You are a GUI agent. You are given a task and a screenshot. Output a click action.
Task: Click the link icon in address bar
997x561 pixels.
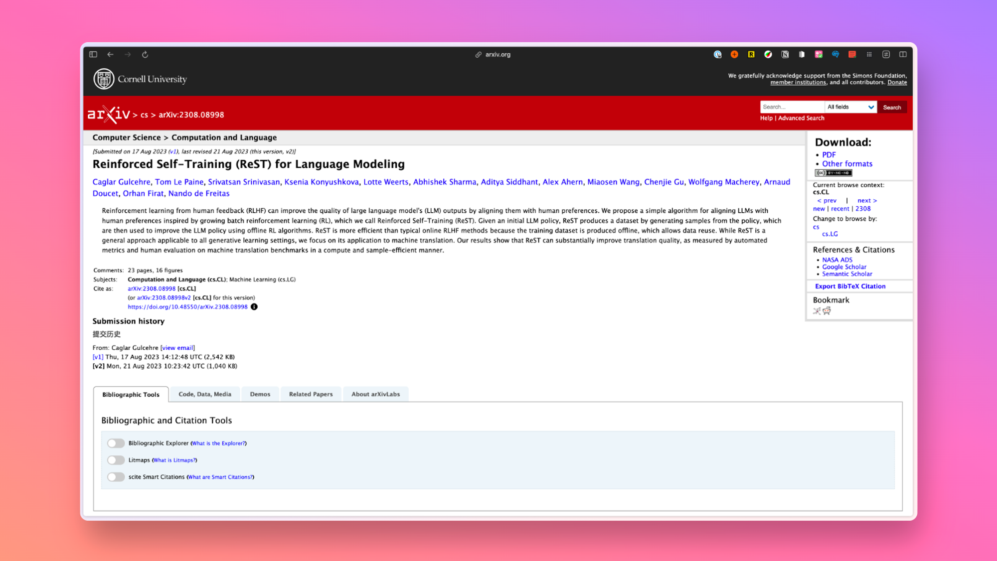[x=479, y=55]
